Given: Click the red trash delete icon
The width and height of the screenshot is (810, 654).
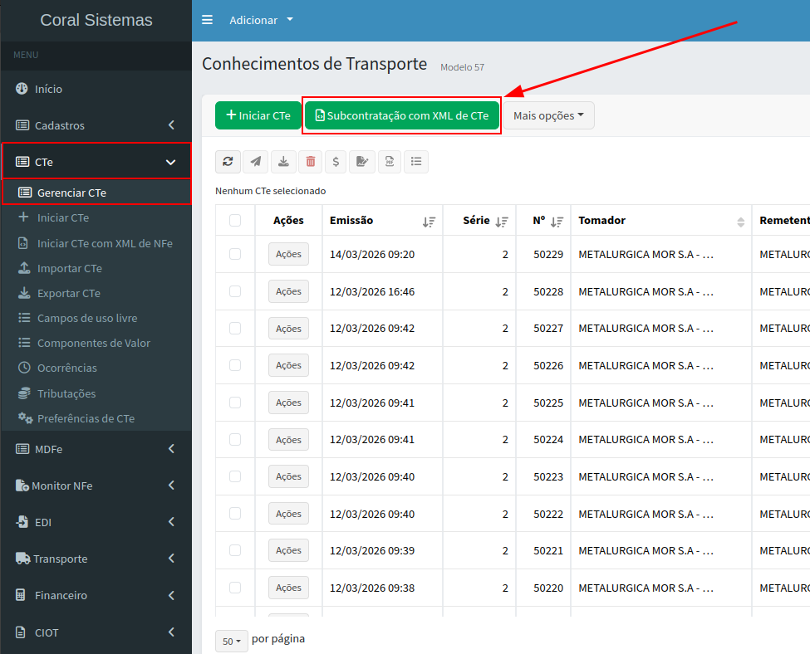Looking at the screenshot, I should (311, 162).
